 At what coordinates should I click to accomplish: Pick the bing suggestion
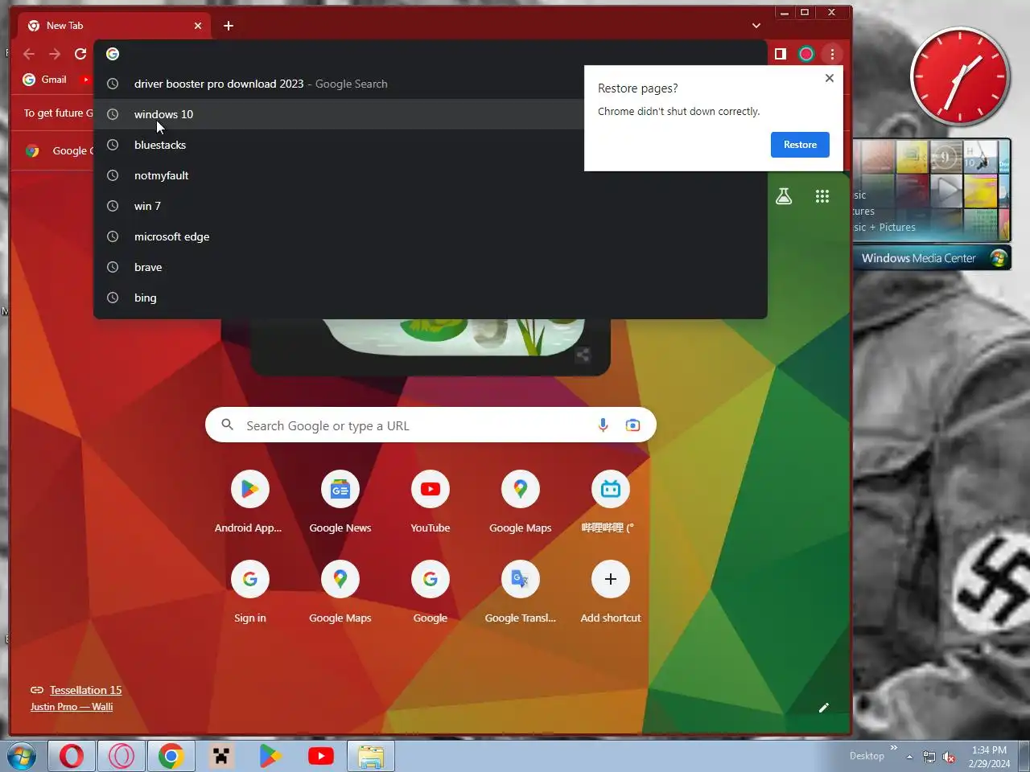coord(431,298)
